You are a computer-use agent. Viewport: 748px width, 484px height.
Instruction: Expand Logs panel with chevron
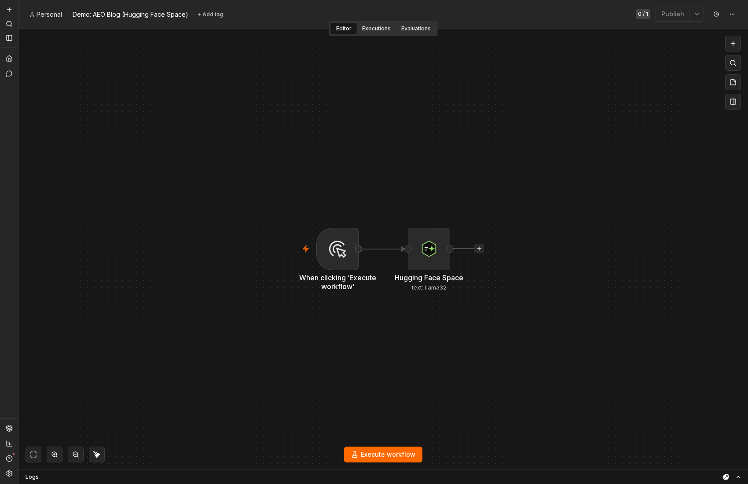[738, 477]
